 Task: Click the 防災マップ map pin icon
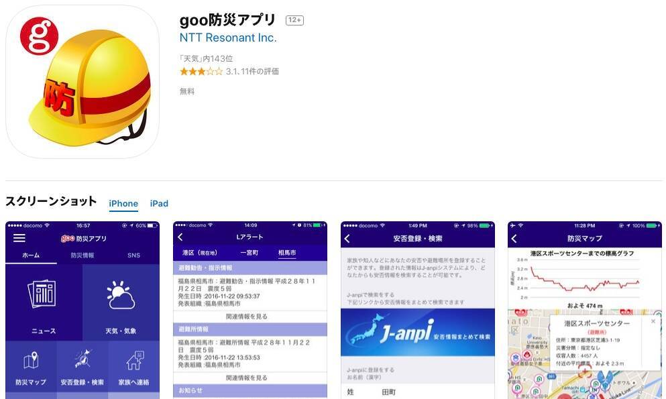(x=31, y=360)
